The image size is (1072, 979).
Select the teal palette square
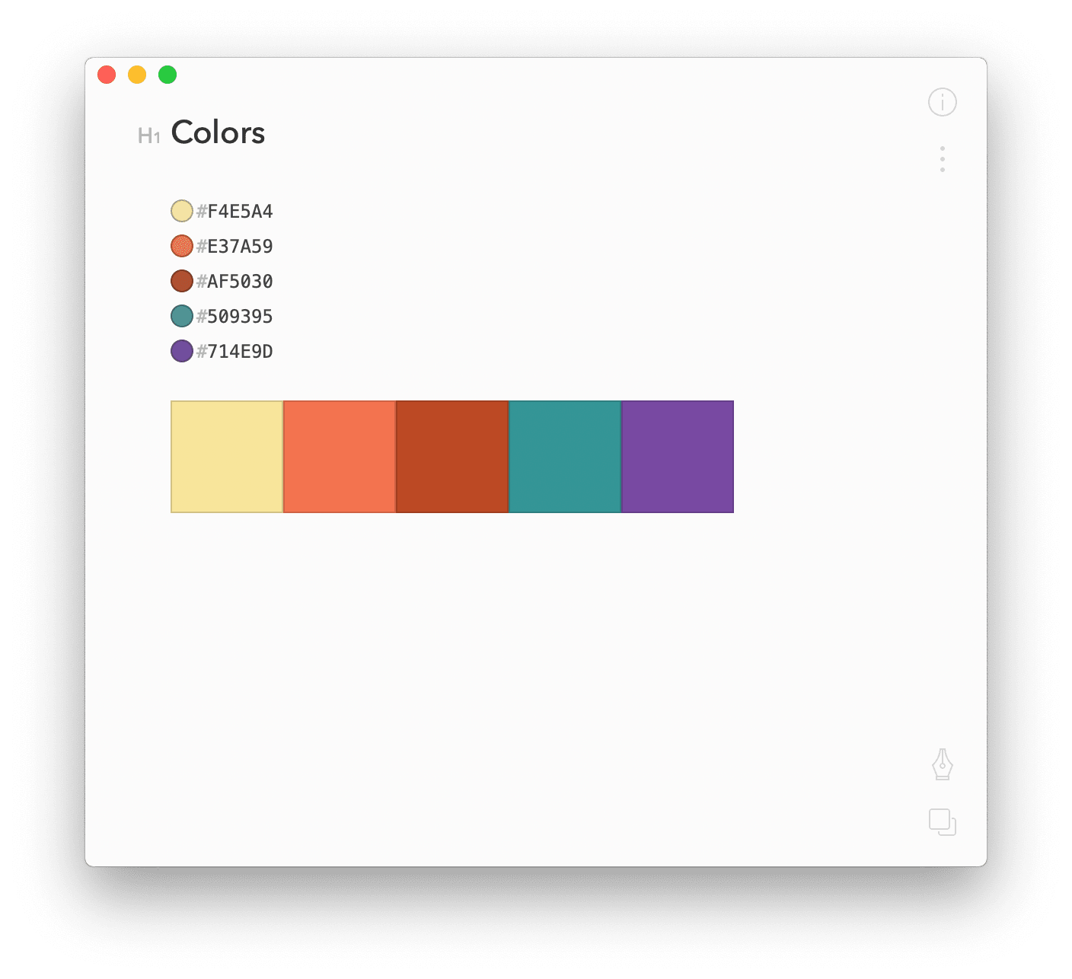(565, 457)
